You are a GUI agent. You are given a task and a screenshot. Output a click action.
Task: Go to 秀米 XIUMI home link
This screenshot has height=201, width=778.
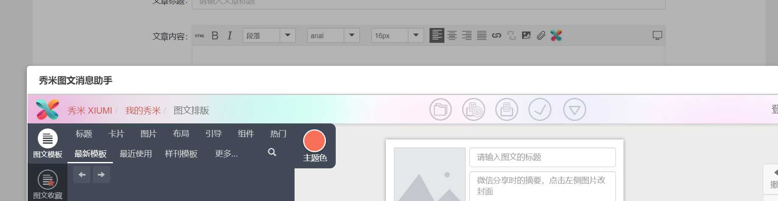(90, 111)
